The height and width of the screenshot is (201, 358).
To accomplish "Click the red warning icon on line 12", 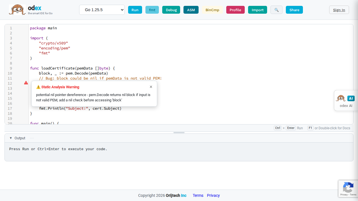I will pos(26,83).
